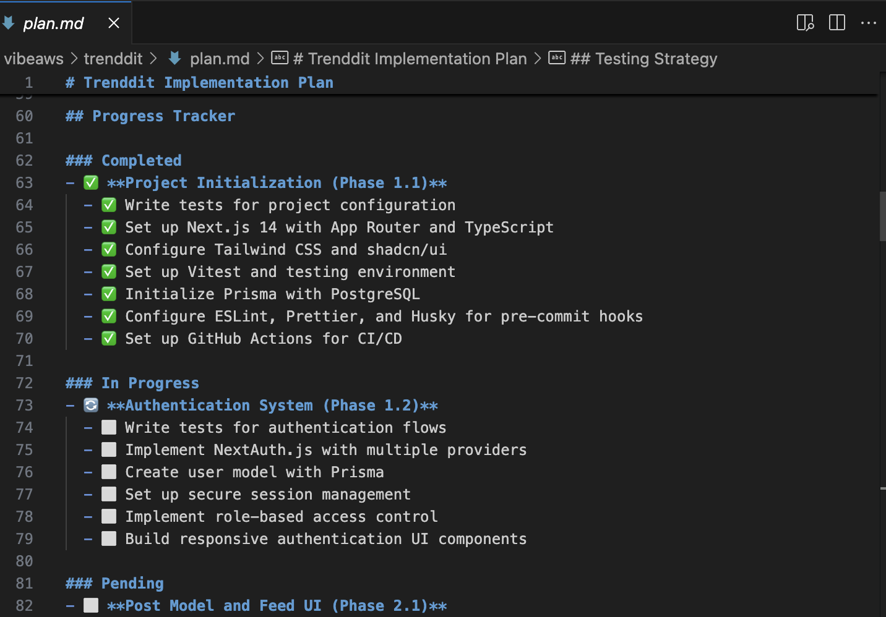The image size is (886, 617).
Task: Split the editor to the right
Action: tap(837, 23)
